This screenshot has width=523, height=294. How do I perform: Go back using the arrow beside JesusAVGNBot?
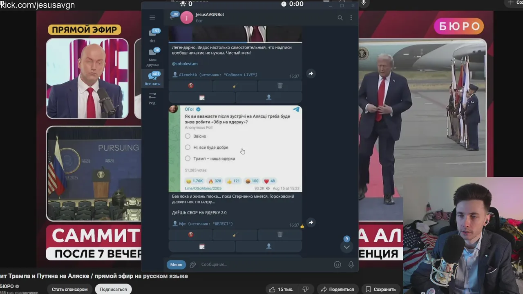[x=172, y=18]
